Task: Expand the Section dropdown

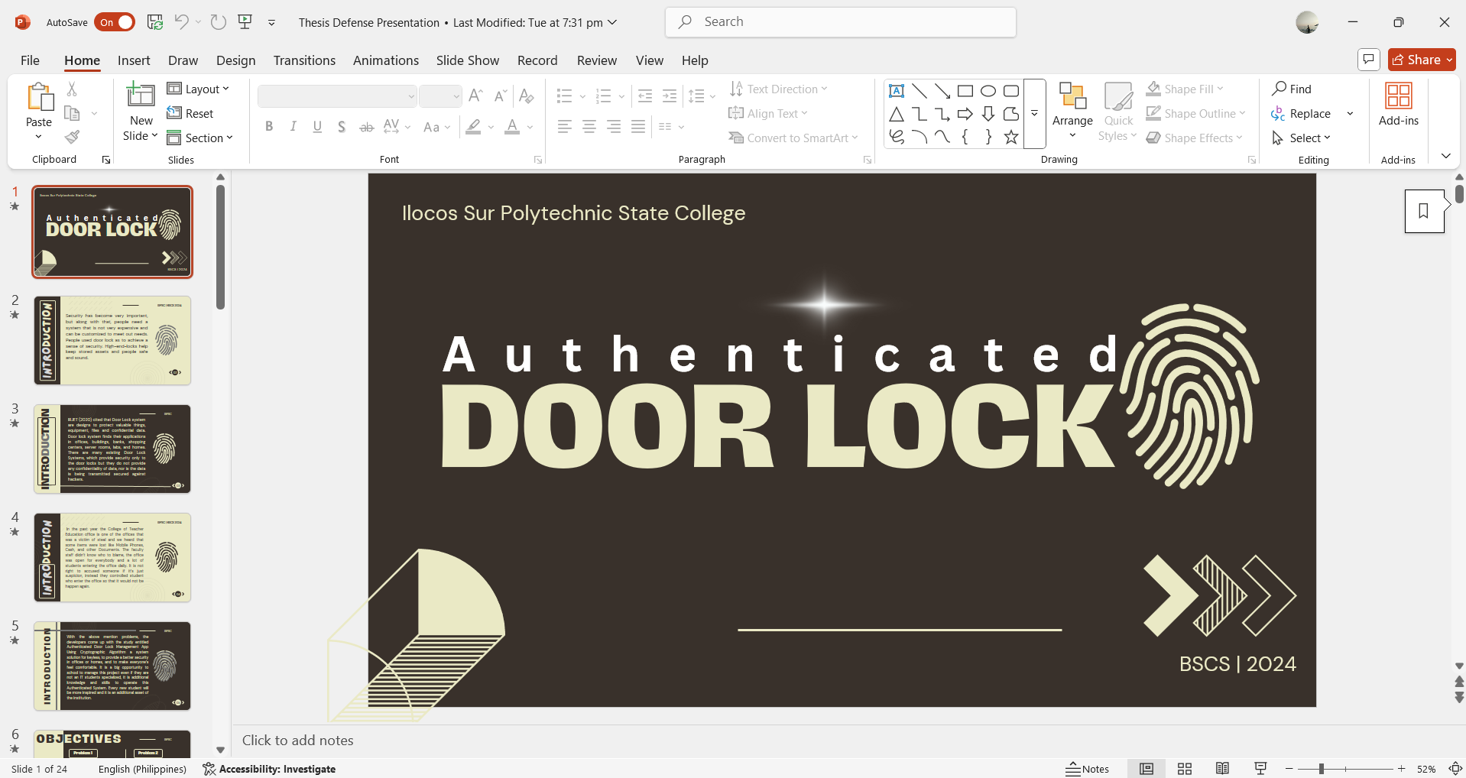Action: pos(199,138)
